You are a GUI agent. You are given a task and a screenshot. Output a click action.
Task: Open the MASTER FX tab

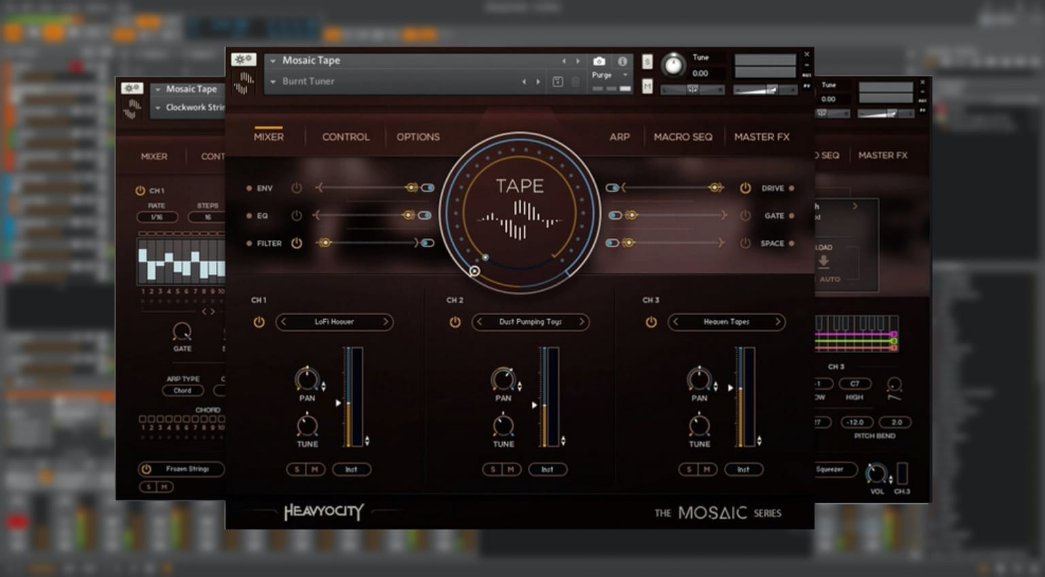[761, 137]
